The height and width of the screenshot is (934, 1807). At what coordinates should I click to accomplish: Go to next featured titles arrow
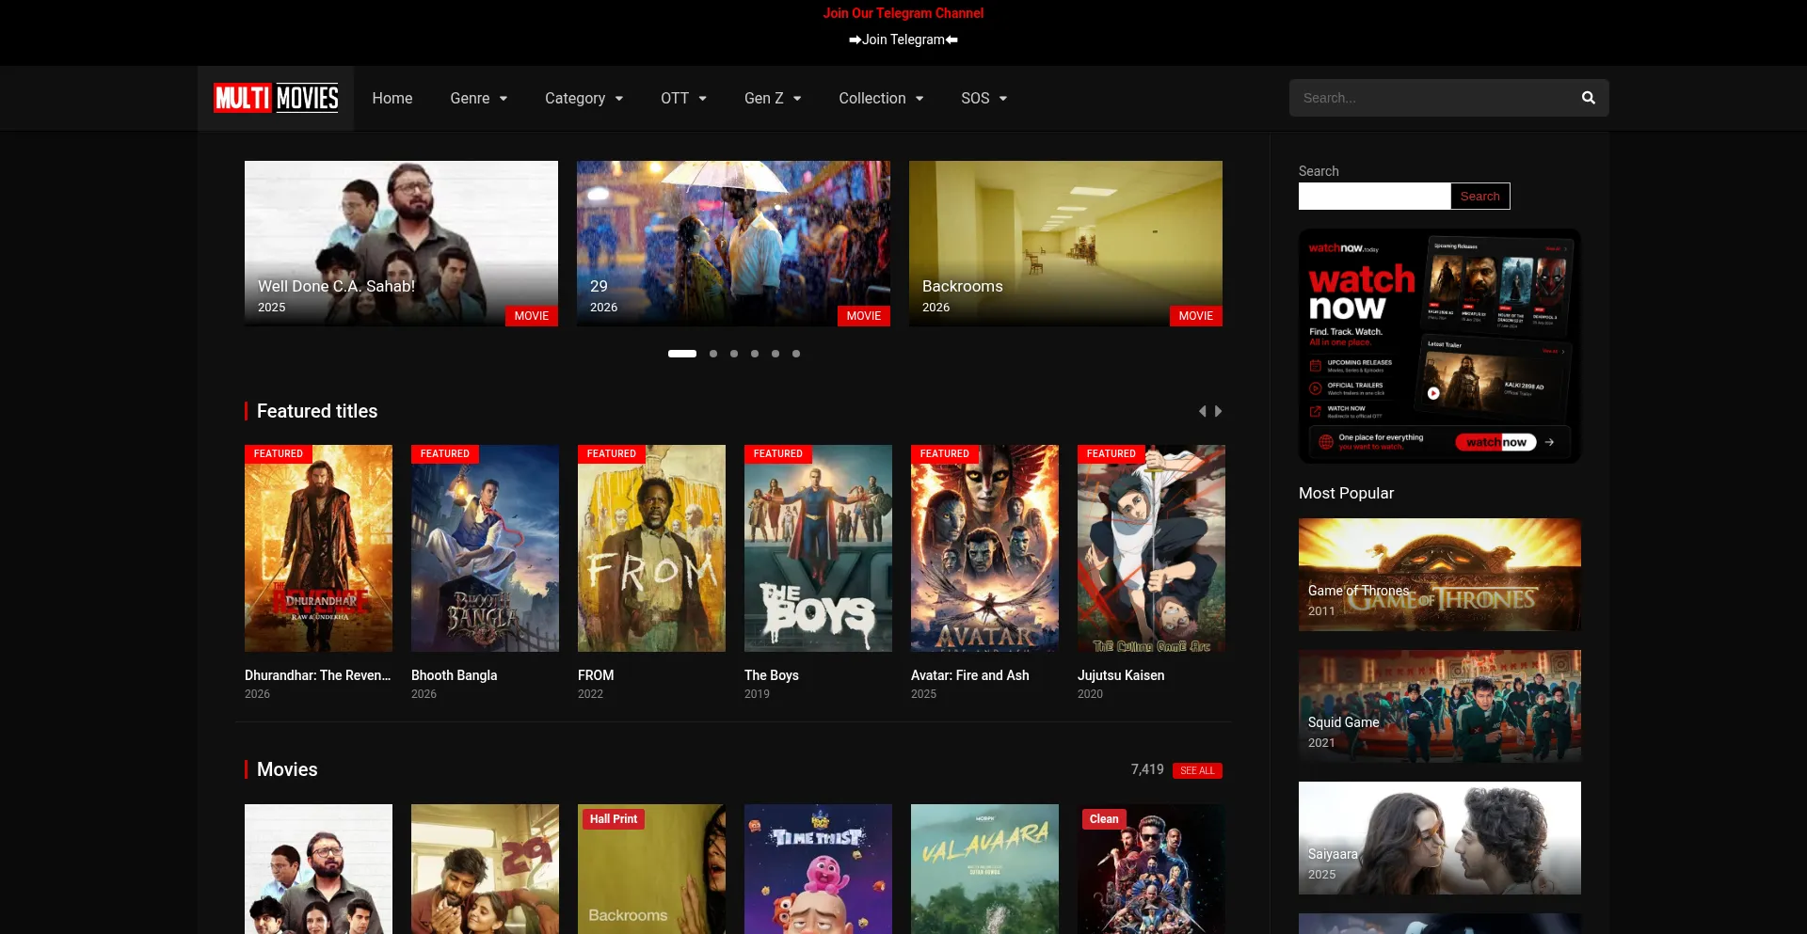click(1219, 411)
